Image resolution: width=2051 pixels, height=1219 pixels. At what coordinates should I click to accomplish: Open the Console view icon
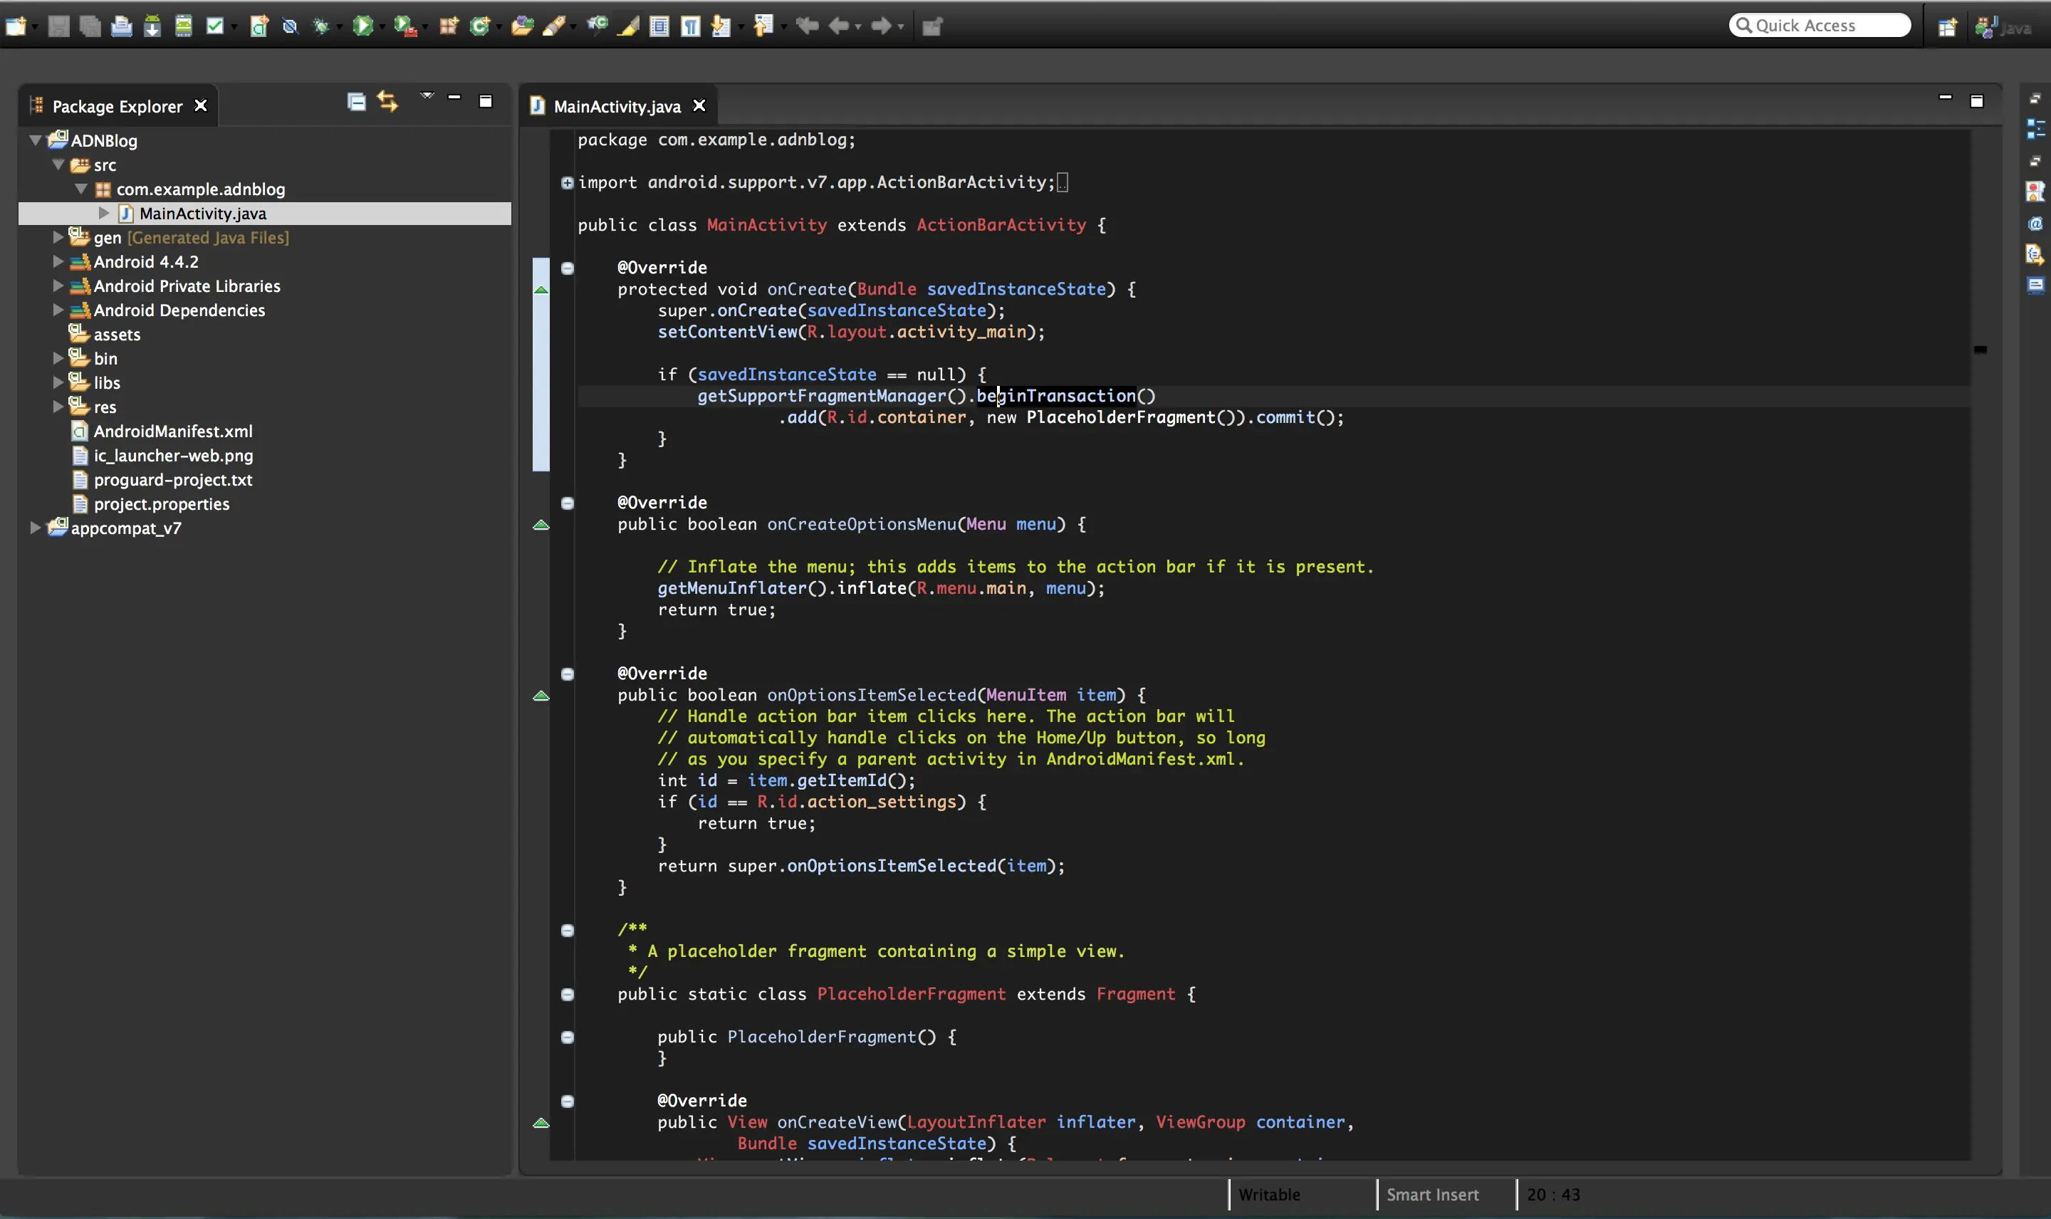coord(2035,285)
